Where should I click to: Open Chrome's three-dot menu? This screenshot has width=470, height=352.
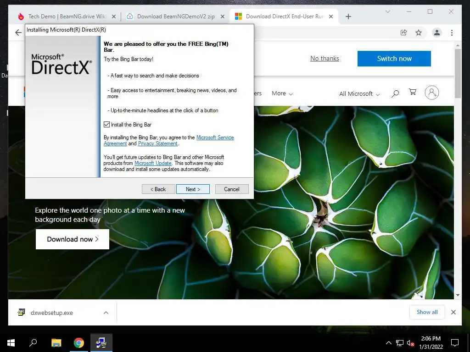click(452, 33)
